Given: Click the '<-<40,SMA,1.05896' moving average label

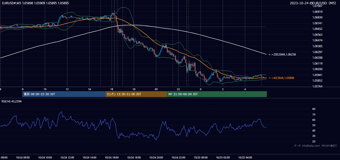Looking at the screenshot, I should 281,78.
